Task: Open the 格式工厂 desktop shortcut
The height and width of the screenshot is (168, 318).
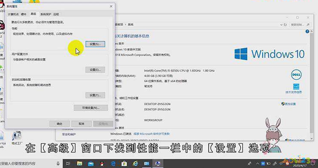Action: click(x=17, y=138)
